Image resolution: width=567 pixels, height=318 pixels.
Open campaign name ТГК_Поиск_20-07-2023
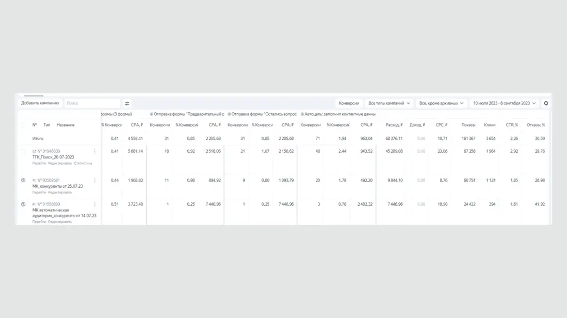[x=53, y=157]
